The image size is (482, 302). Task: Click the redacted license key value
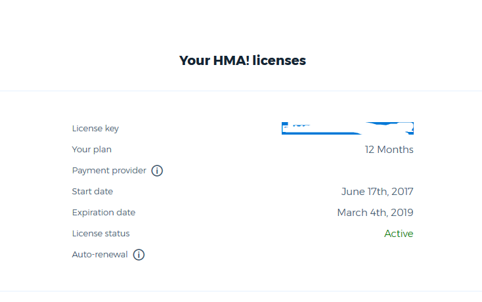pos(347,128)
